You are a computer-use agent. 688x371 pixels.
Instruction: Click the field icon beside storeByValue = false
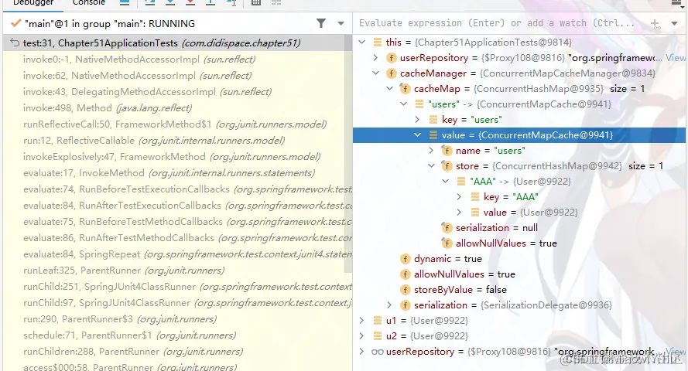tap(405, 290)
